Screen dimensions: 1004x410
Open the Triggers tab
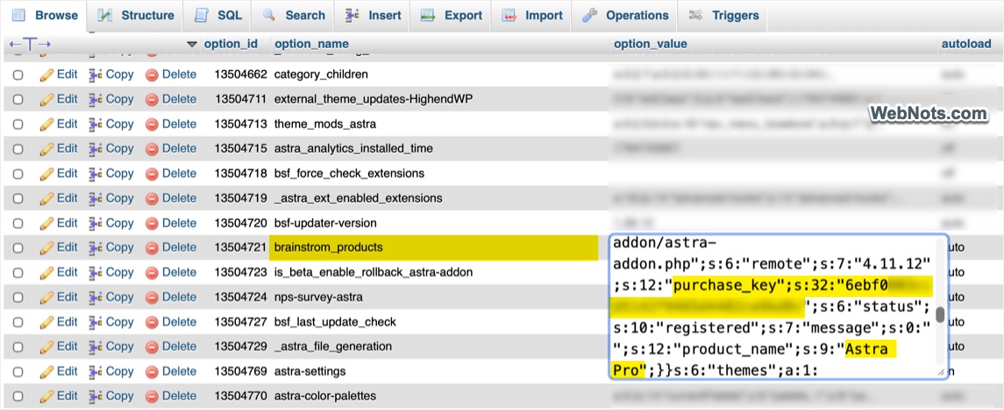click(723, 16)
